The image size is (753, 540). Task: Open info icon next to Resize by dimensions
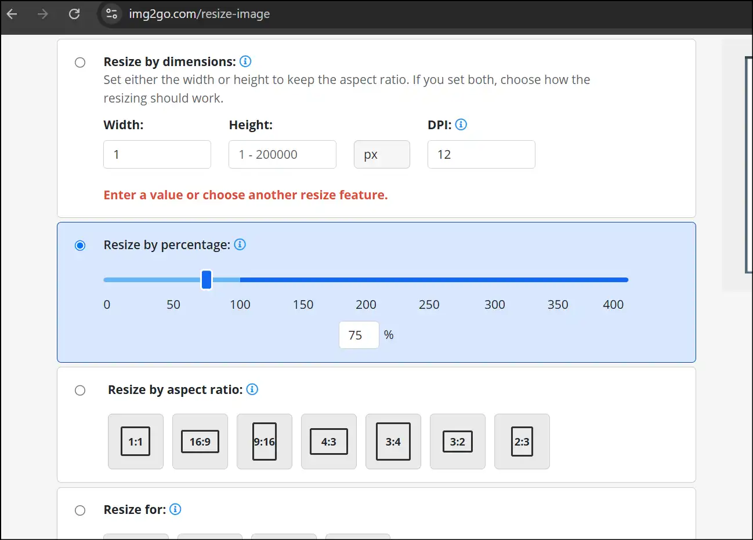(245, 61)
